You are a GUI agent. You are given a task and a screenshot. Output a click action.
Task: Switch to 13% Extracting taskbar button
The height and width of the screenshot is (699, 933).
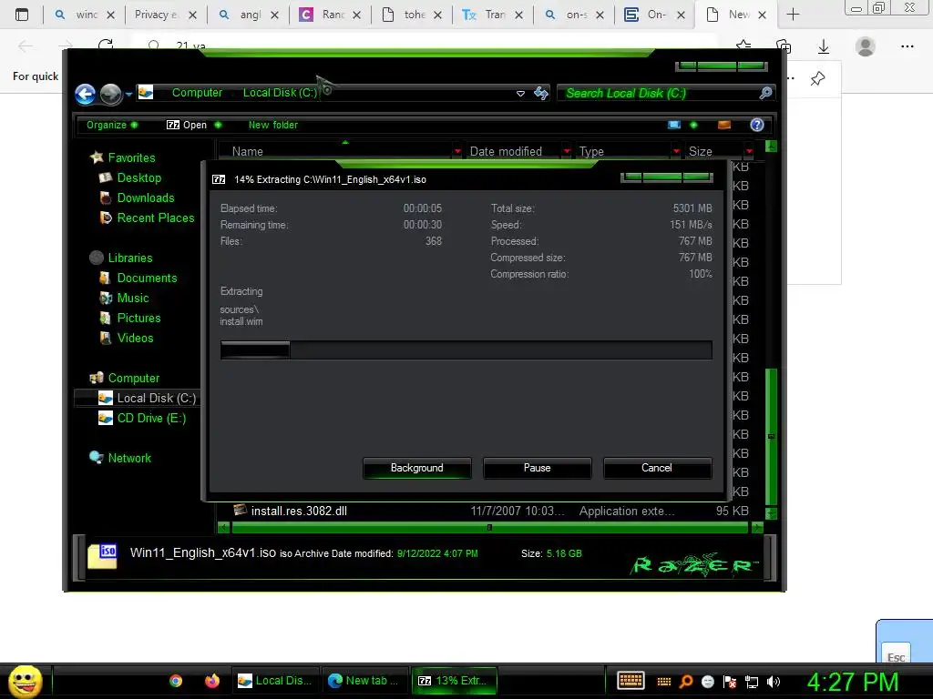click(454, 681)
